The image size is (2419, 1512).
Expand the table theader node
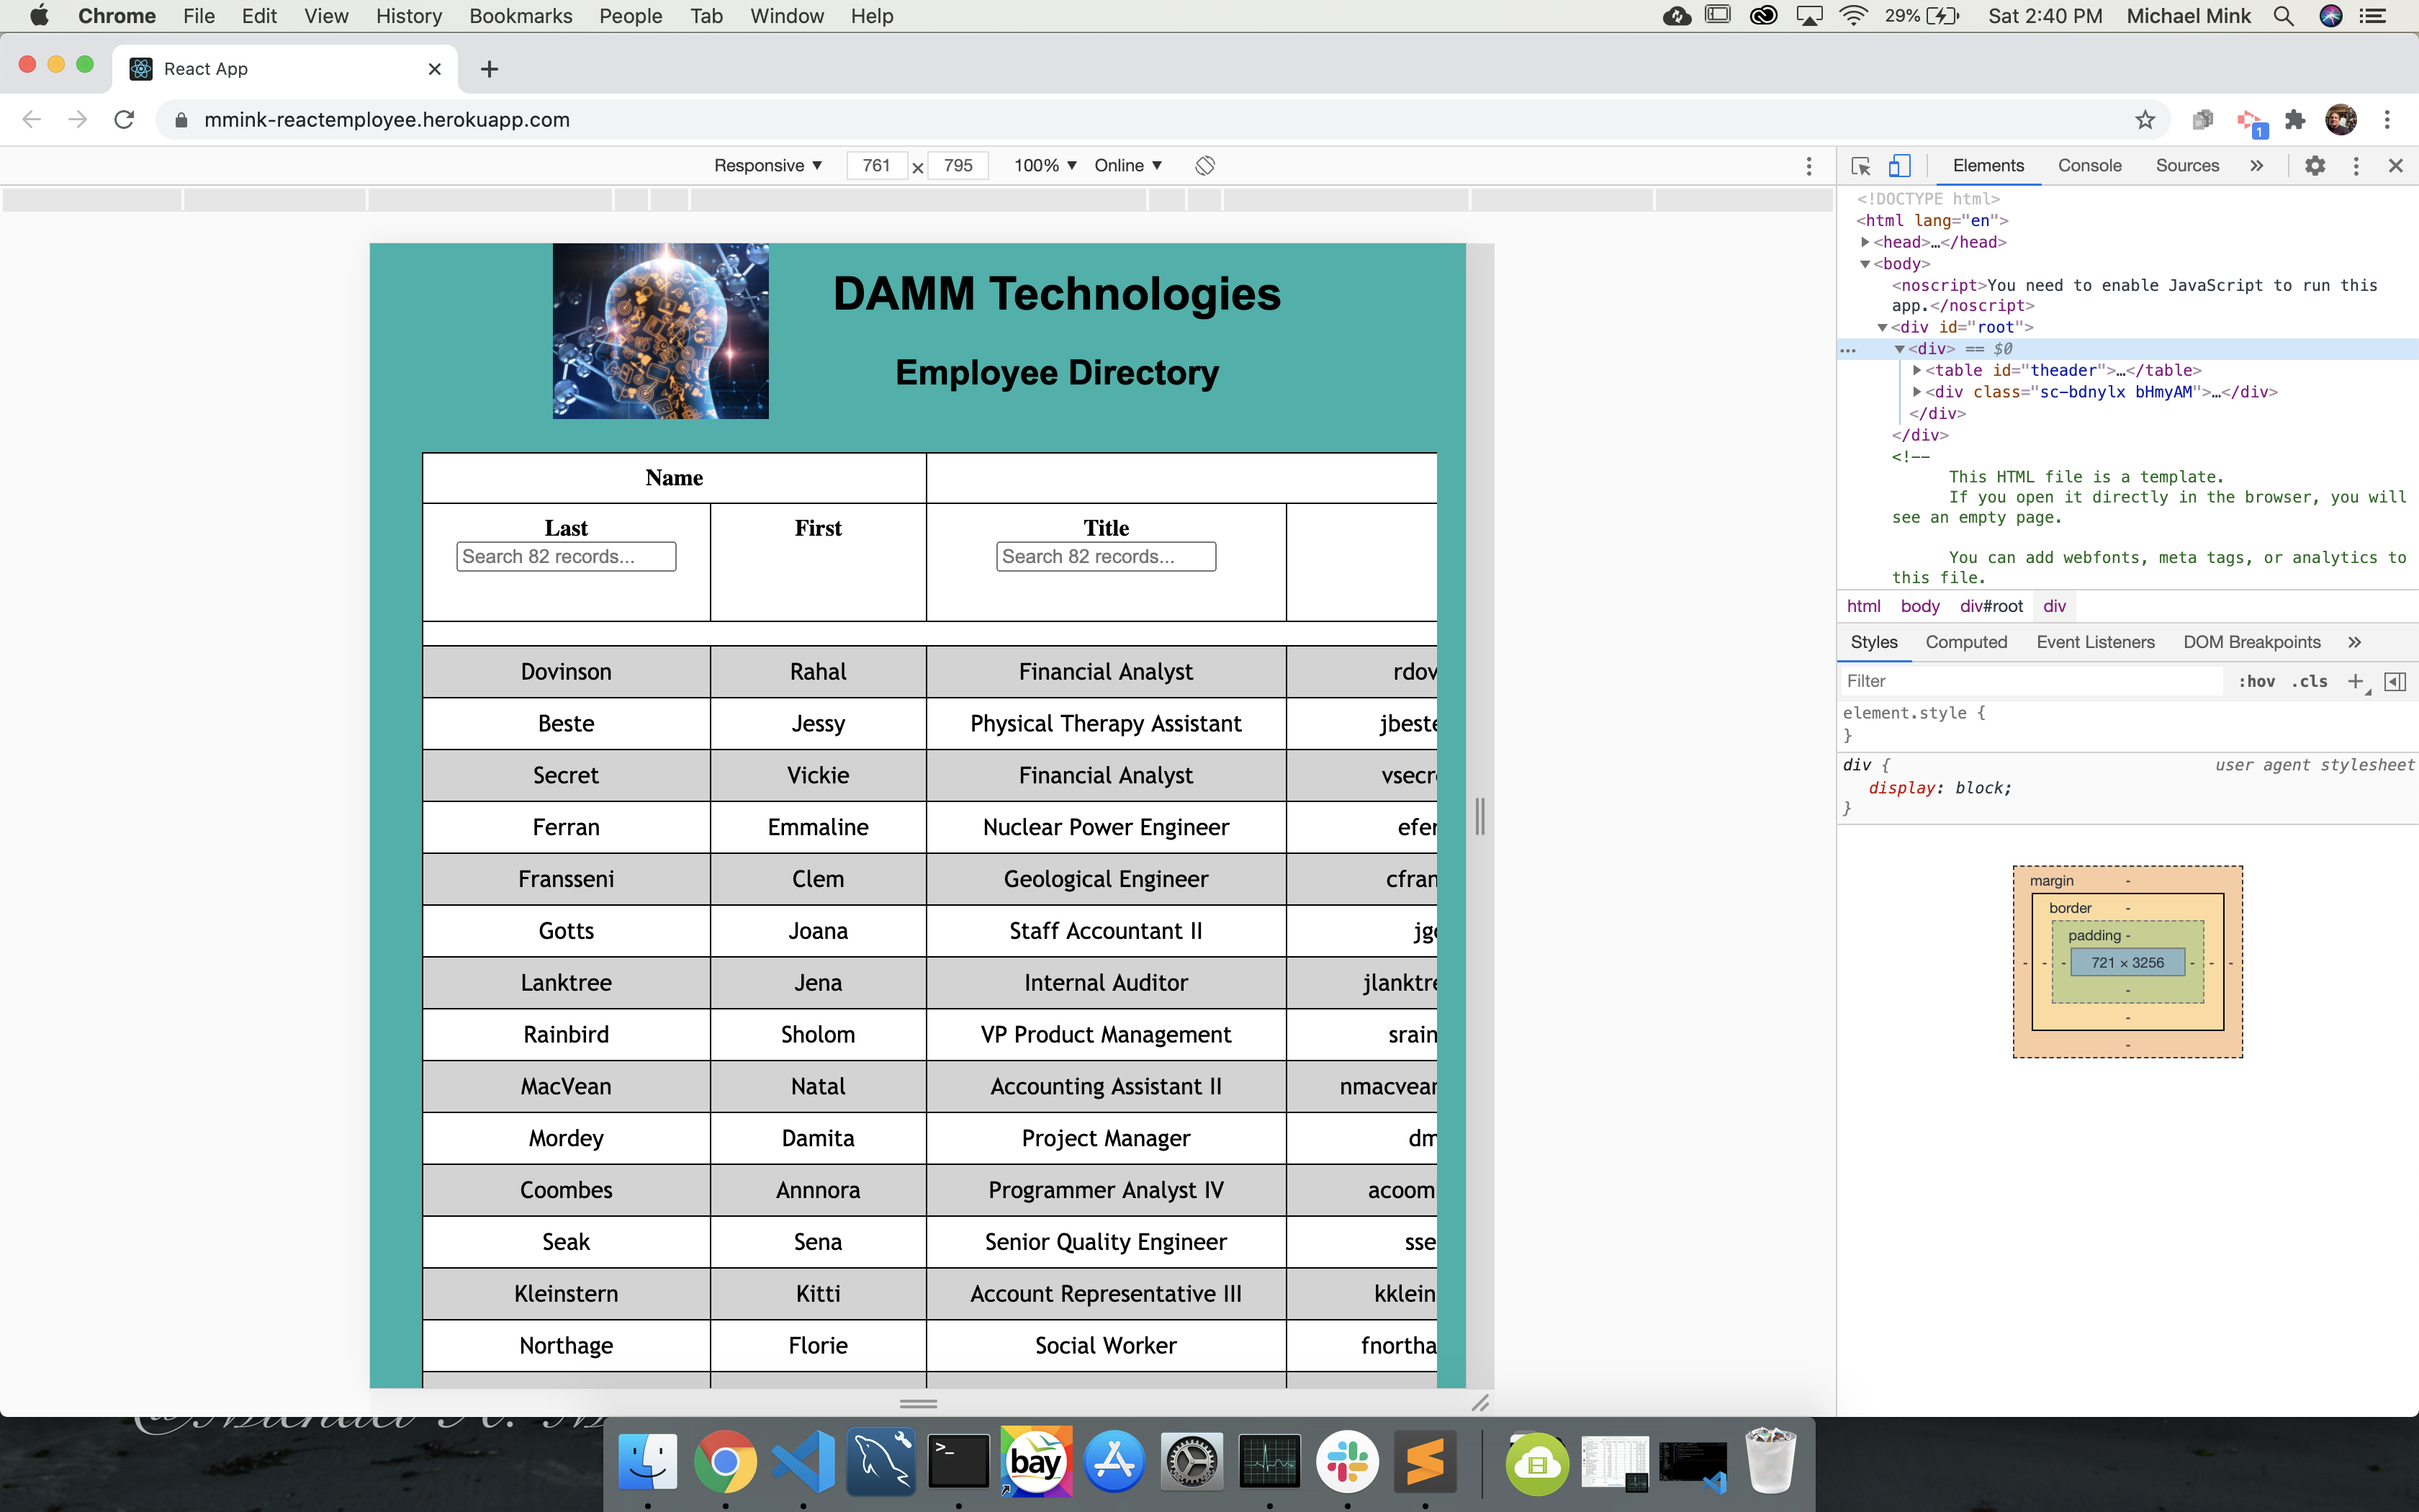[x=1917, y=370]
